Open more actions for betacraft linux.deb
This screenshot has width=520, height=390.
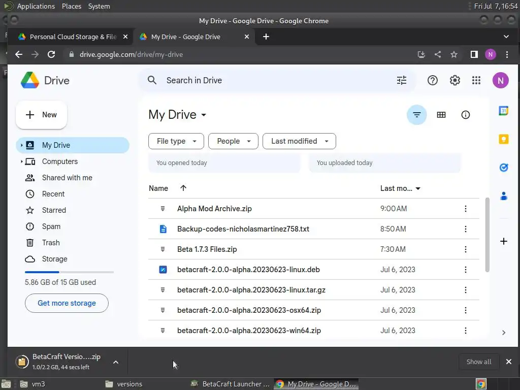[465, 270]
